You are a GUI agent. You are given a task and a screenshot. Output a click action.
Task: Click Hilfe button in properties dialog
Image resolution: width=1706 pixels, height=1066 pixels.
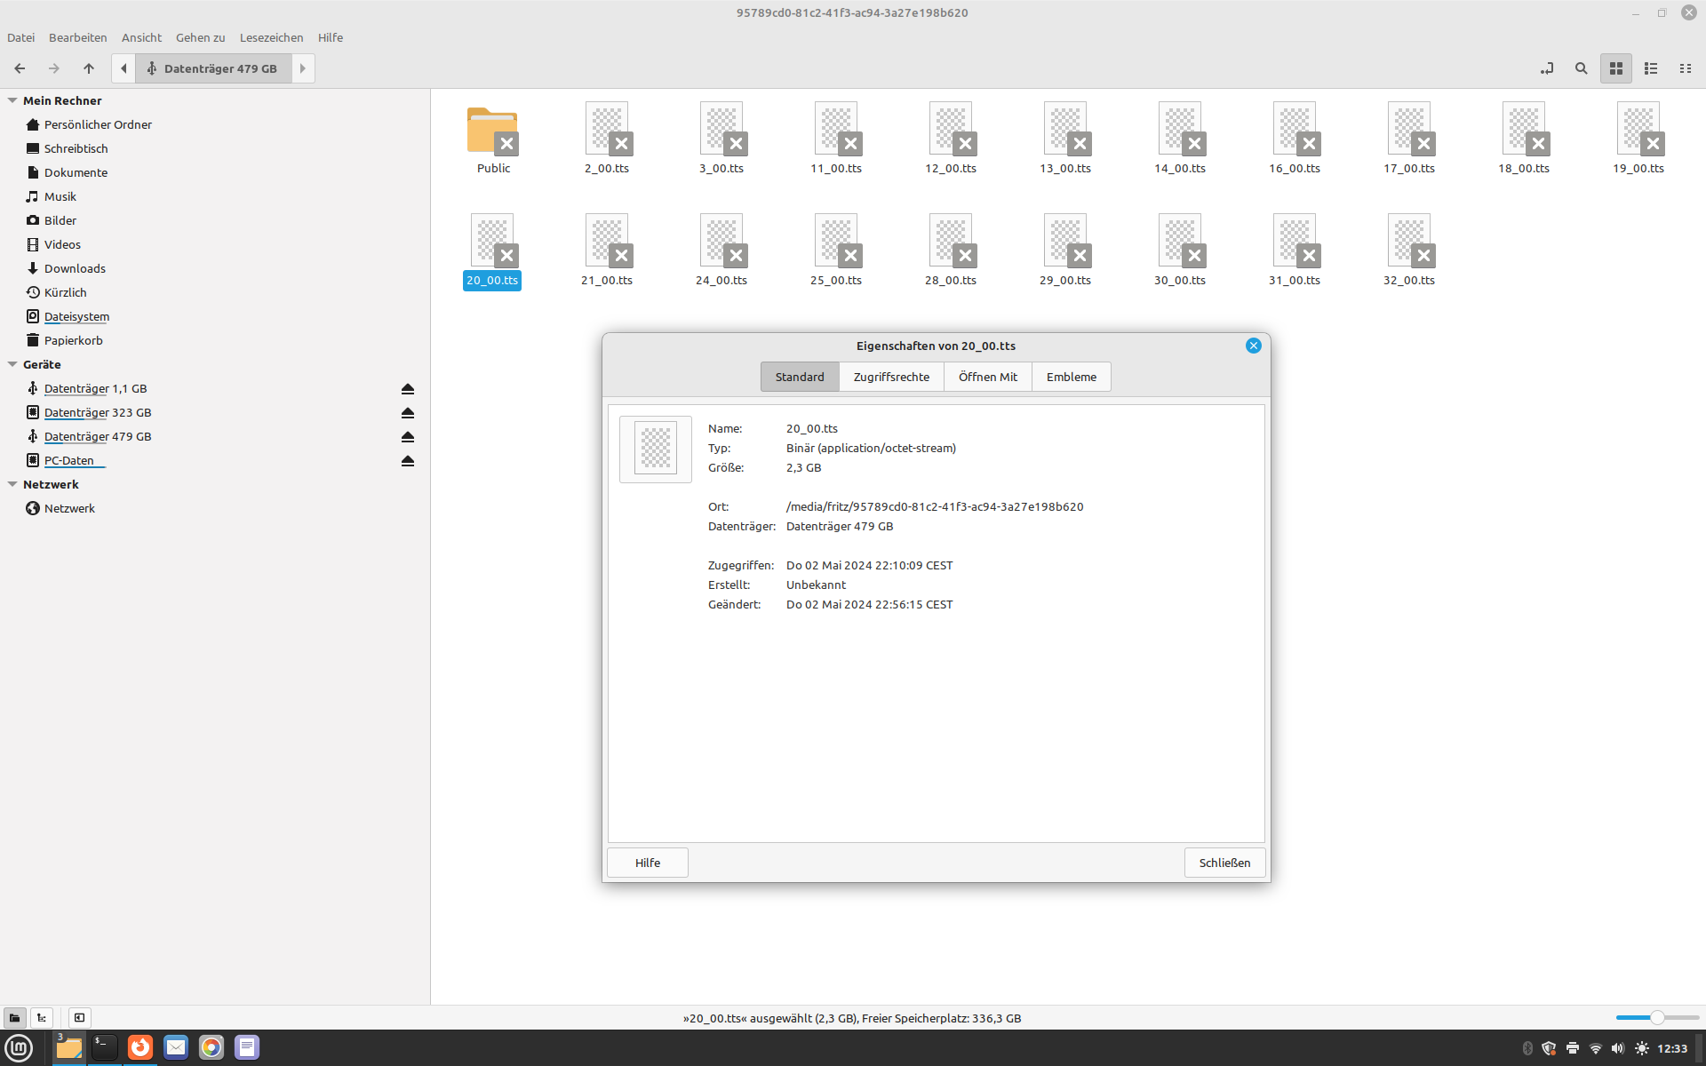pos(647,863)
